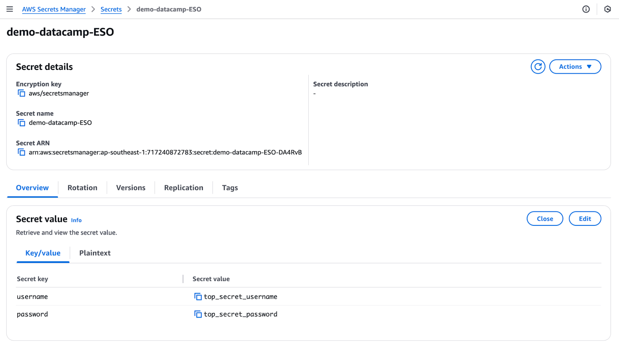Select the top_secret_password text
619x347 pixels.
tap(241, 314)
